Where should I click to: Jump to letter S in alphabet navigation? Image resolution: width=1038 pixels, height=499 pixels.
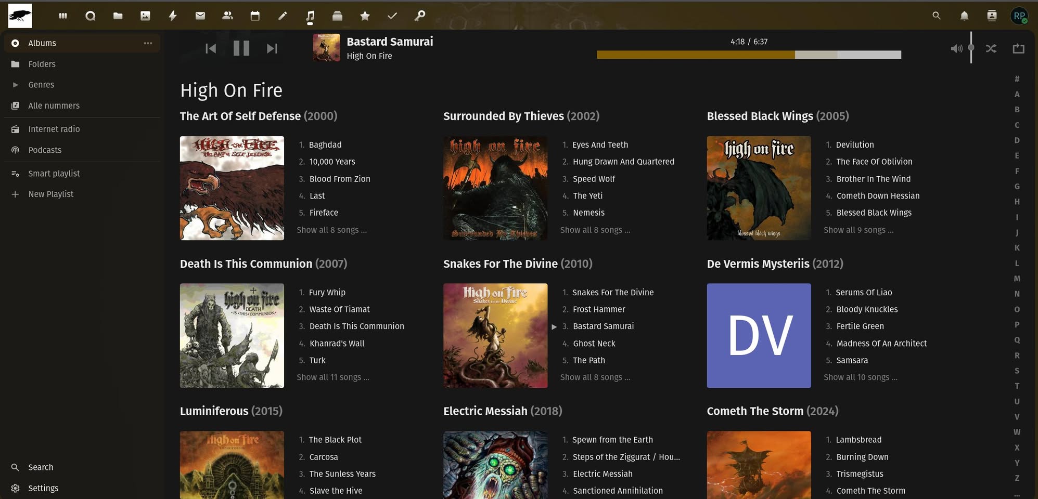pos(1017,371)
